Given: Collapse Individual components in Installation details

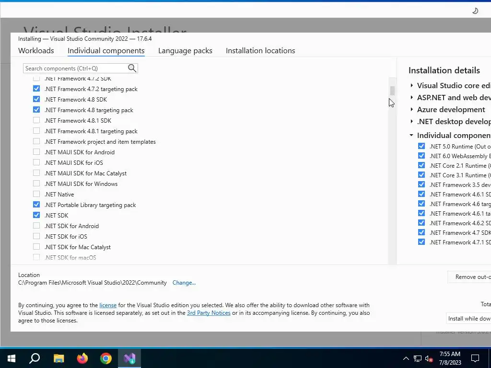Looking at the screenshot, I should point(411,135).
